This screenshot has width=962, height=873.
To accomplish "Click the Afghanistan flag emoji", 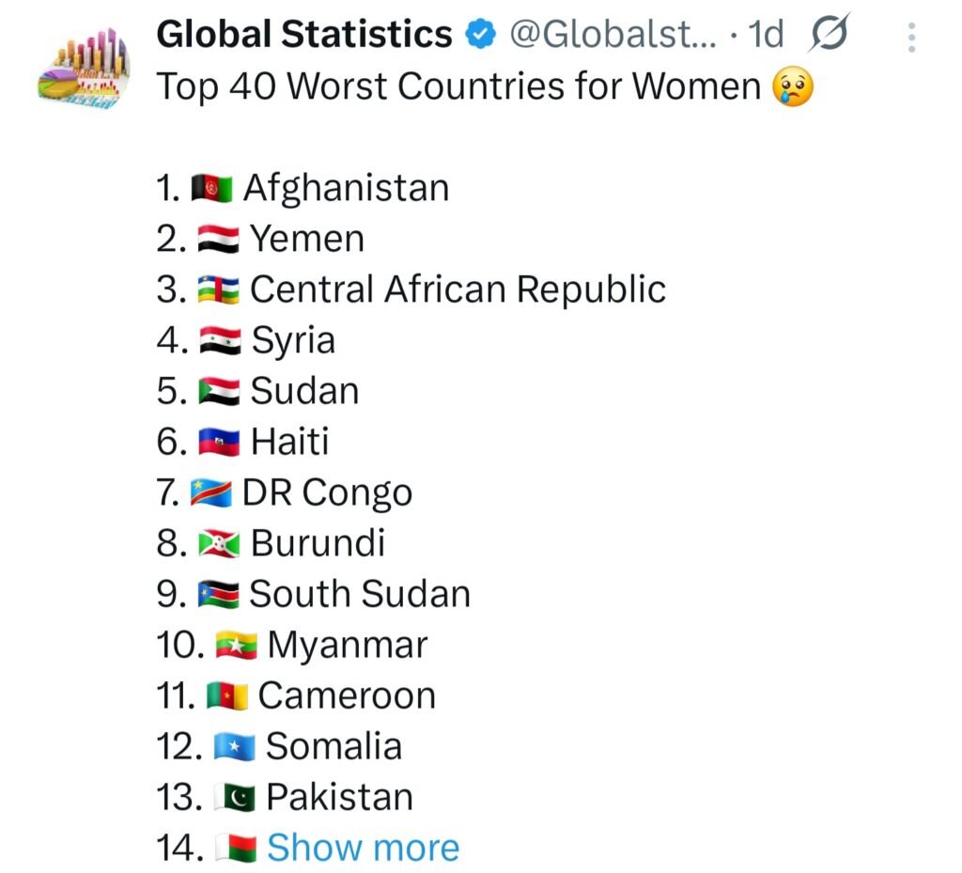I will [211, 189].
